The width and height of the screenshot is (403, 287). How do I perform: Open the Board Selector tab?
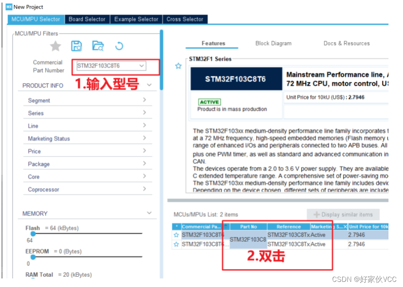point(87,19)
